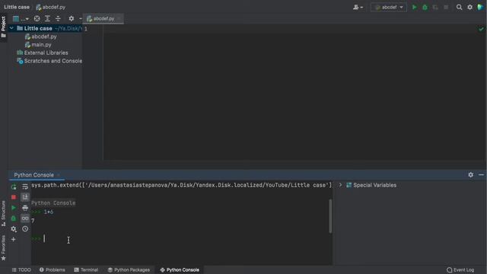This screenshot has height=274, width=487.
Task: Open External Libraries node
Action: click(46, 53)
